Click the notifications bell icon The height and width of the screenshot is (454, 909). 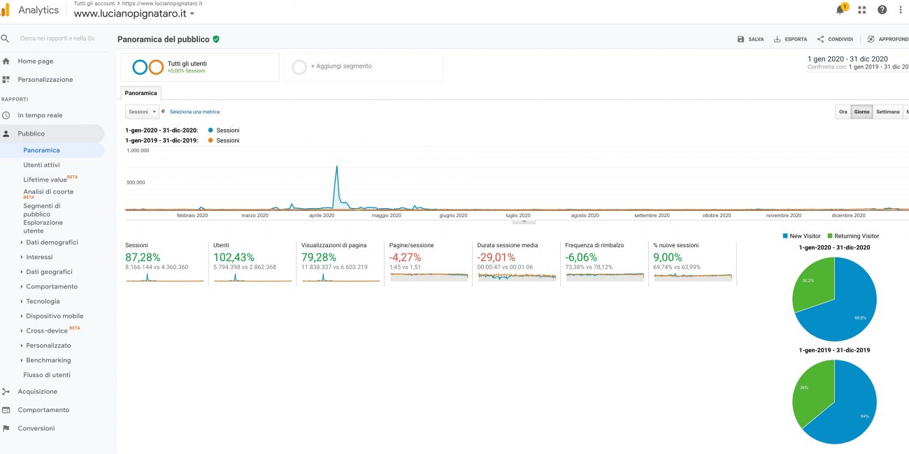pos(840,10)
